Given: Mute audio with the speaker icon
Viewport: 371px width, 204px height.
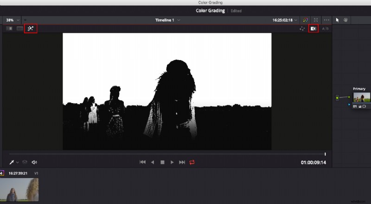Looking at the screenshot, I should (34, 162).
